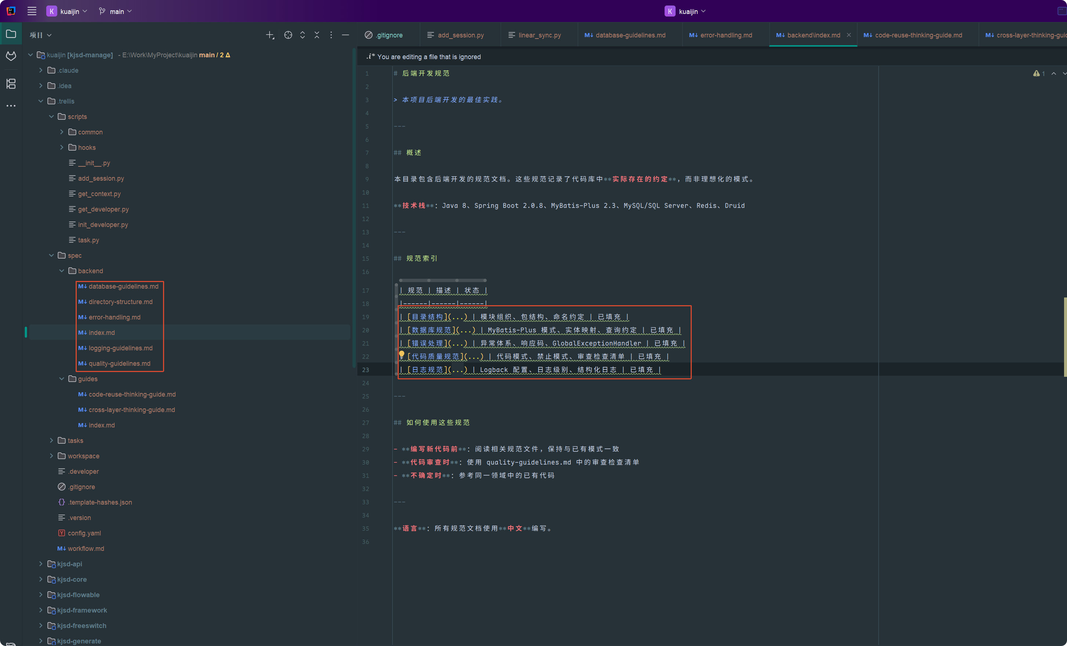
Task: Expand the common folder
Action: point(61,132)
